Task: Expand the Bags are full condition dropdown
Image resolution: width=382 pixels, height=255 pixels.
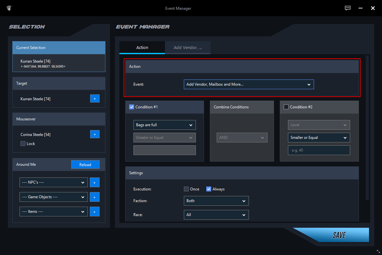Action: (164, 125)
